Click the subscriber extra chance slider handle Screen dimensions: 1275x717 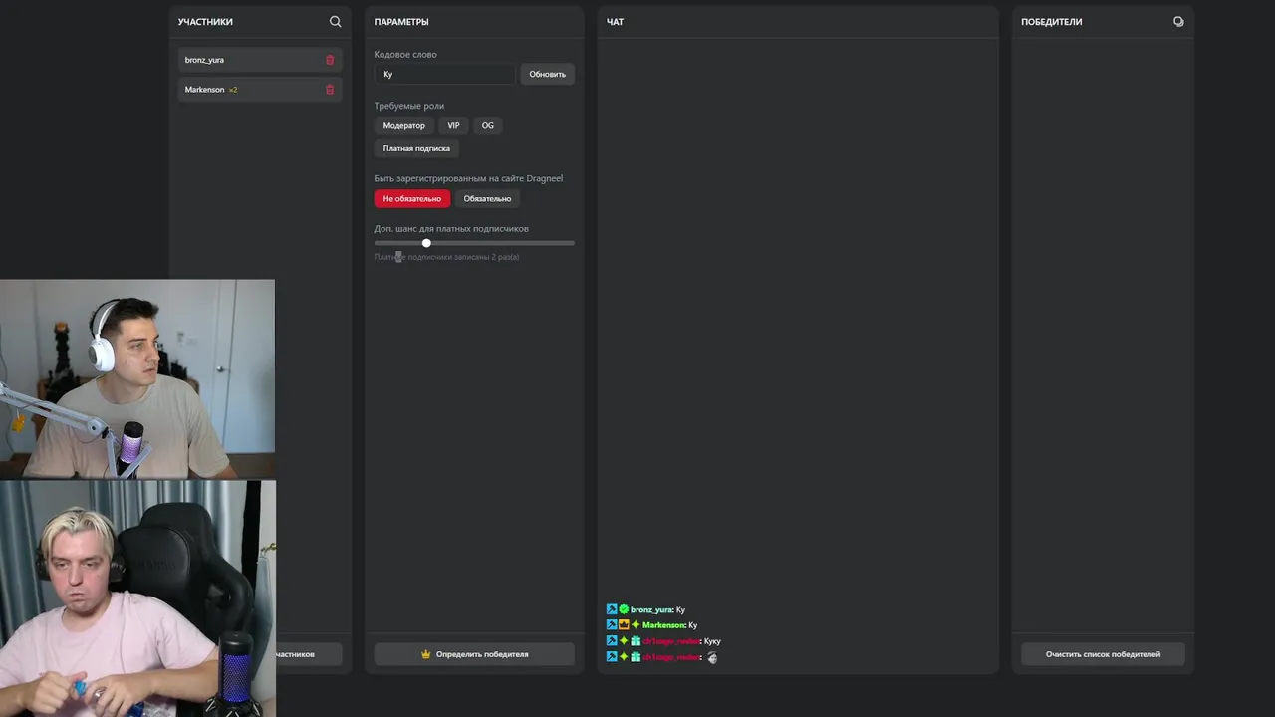[x=426, y=243]
